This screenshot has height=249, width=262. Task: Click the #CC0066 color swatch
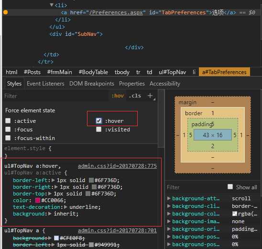point(38,200)
